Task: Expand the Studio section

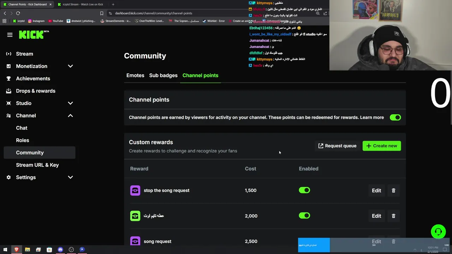Action: [70, 103]
